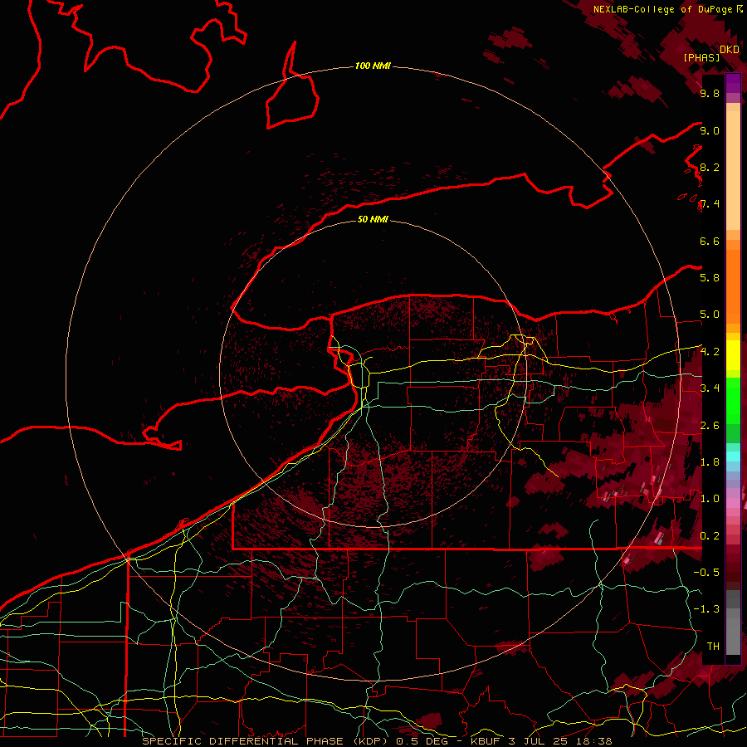
Task: Select the 7.4 value on color scale
Action: point(710,204)
